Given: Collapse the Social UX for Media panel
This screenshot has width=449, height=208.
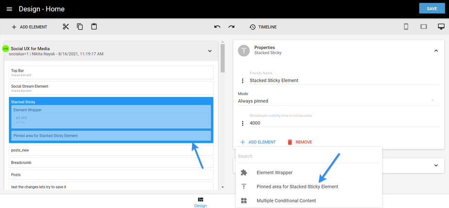Looking at the screenshot, I should (x=210, y=51).
